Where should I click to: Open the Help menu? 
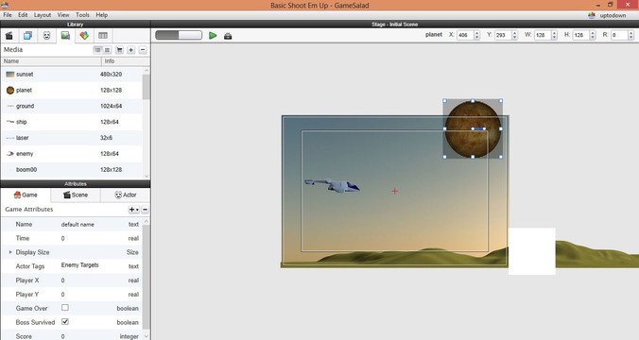102,15
